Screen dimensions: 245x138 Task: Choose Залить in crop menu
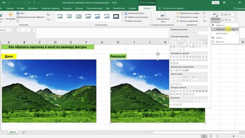pyautogui.click(x=225, y=38)
